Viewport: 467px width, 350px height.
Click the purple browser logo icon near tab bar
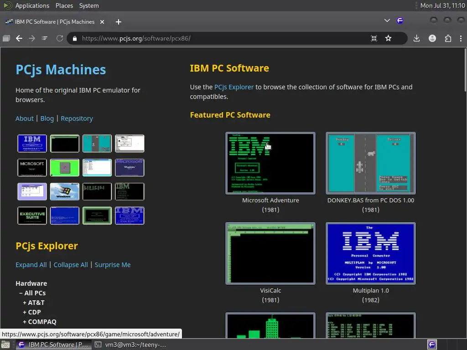pos(400,21)
